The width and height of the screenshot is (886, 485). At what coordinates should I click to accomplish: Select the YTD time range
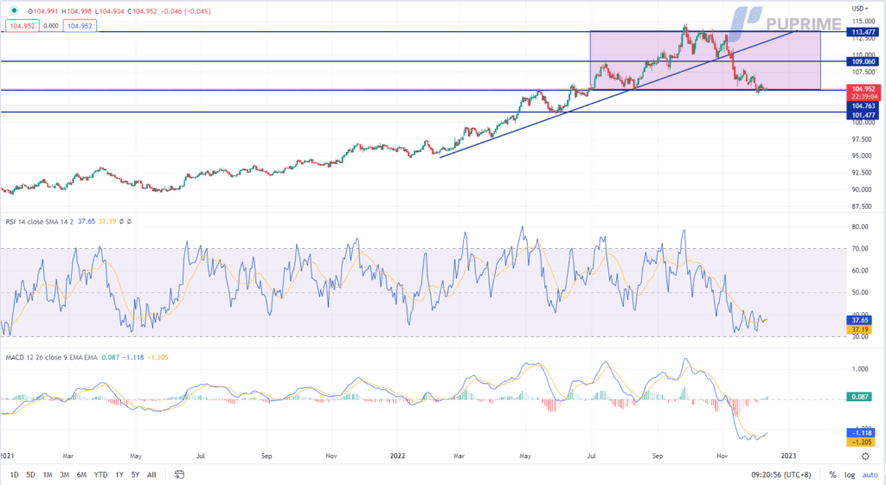(x=100, y=475)
